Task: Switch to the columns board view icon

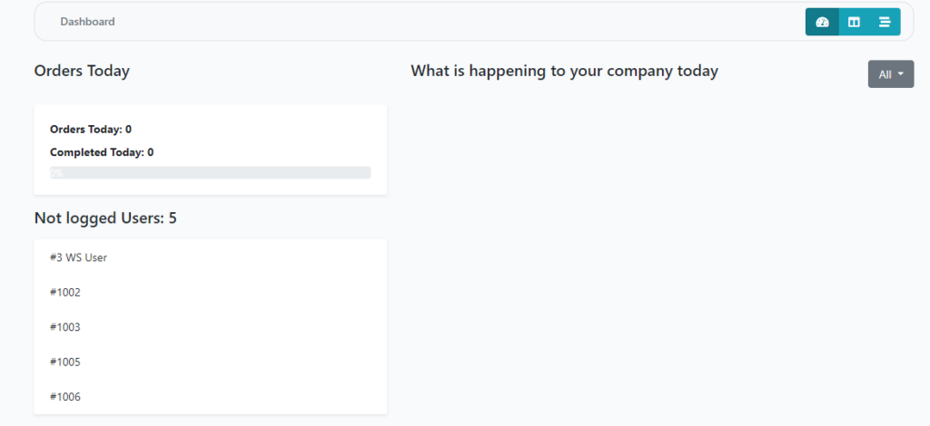Action: tap(854, 22)
